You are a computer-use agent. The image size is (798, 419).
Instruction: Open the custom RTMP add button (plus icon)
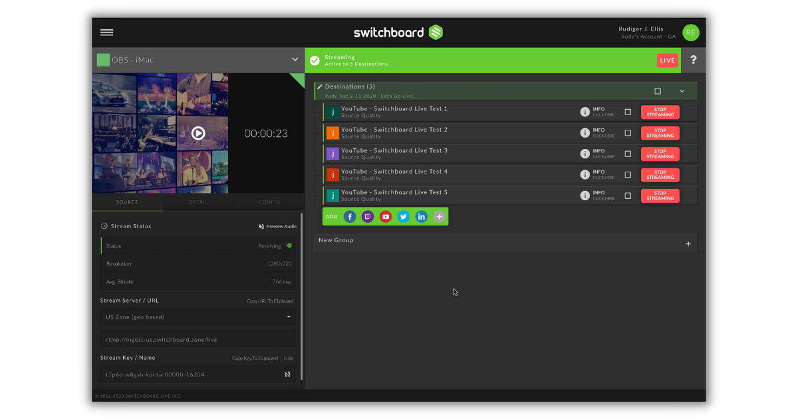click(x=440, y=216)
